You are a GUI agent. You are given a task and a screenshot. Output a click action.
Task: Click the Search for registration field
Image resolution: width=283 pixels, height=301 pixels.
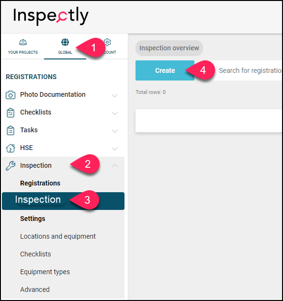point(248,70)
